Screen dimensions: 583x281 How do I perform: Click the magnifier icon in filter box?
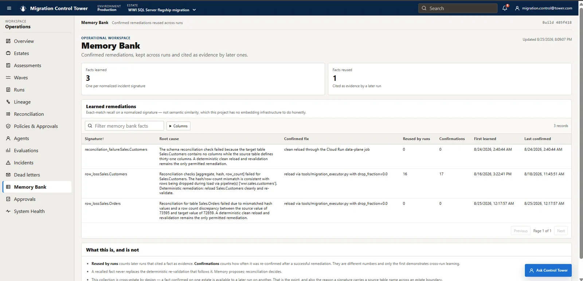click(90, 126)
